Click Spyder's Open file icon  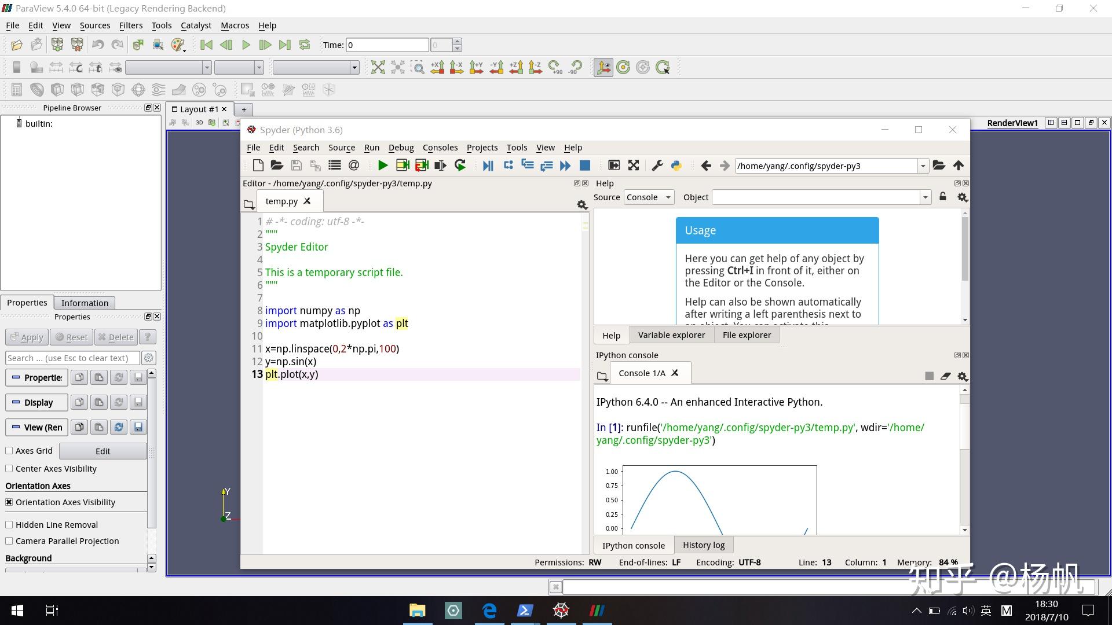click(277, 166)
